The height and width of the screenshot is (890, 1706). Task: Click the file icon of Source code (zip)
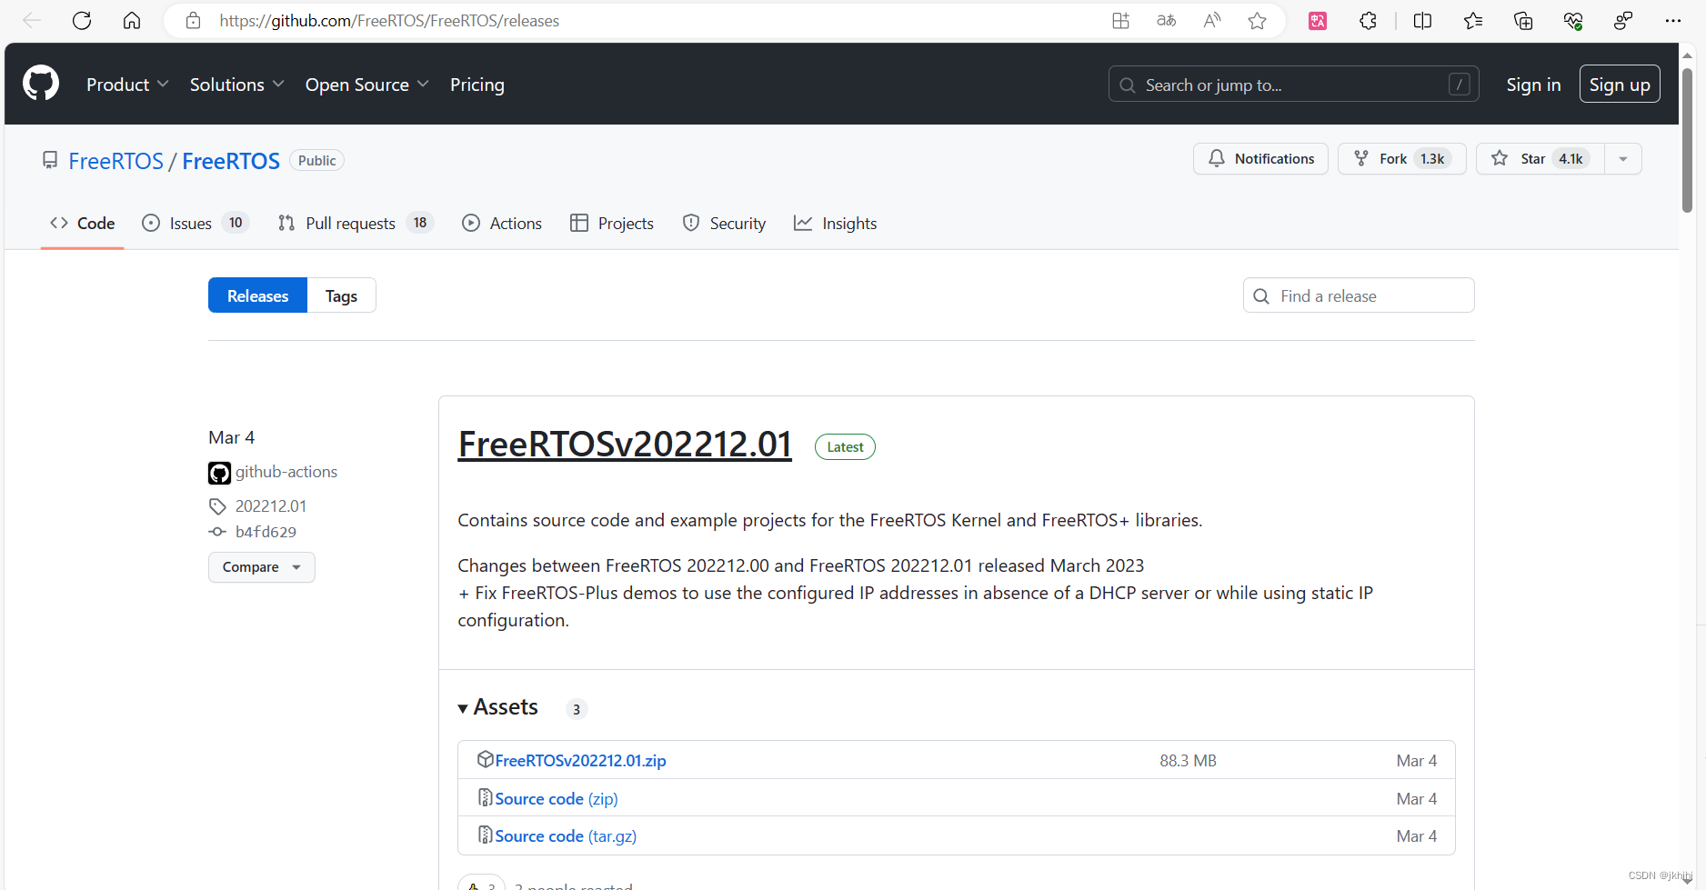pyautogui.click(x=486, y=797)
